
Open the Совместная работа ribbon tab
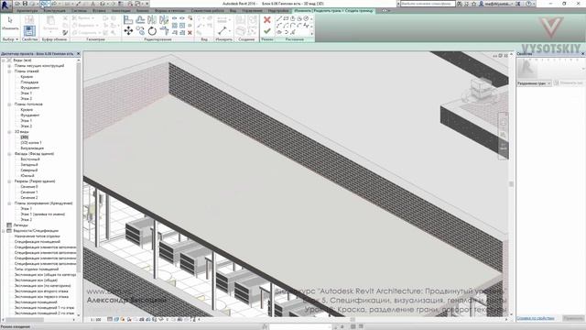208,11
